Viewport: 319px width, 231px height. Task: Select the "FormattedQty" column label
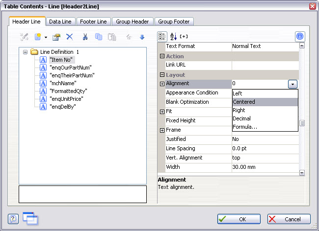[68, 91]
